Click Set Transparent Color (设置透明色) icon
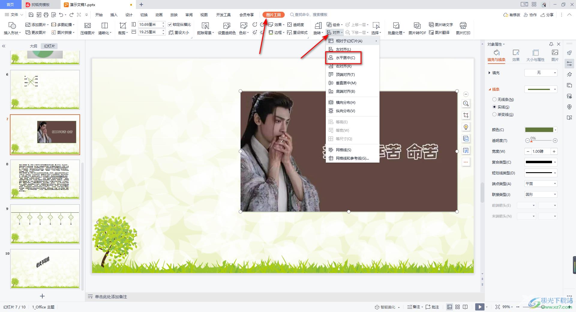Viewport: 576px width, 312px height. (x=226, y=28)
